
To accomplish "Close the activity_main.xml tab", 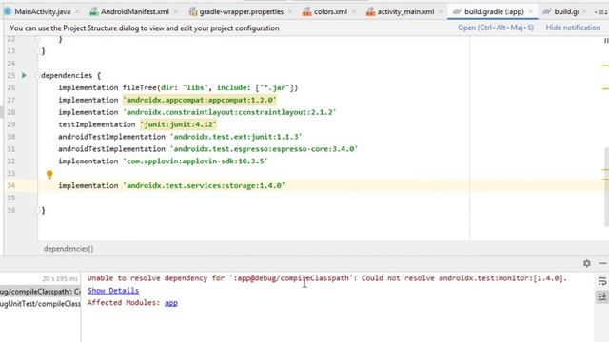I will 441,11.
